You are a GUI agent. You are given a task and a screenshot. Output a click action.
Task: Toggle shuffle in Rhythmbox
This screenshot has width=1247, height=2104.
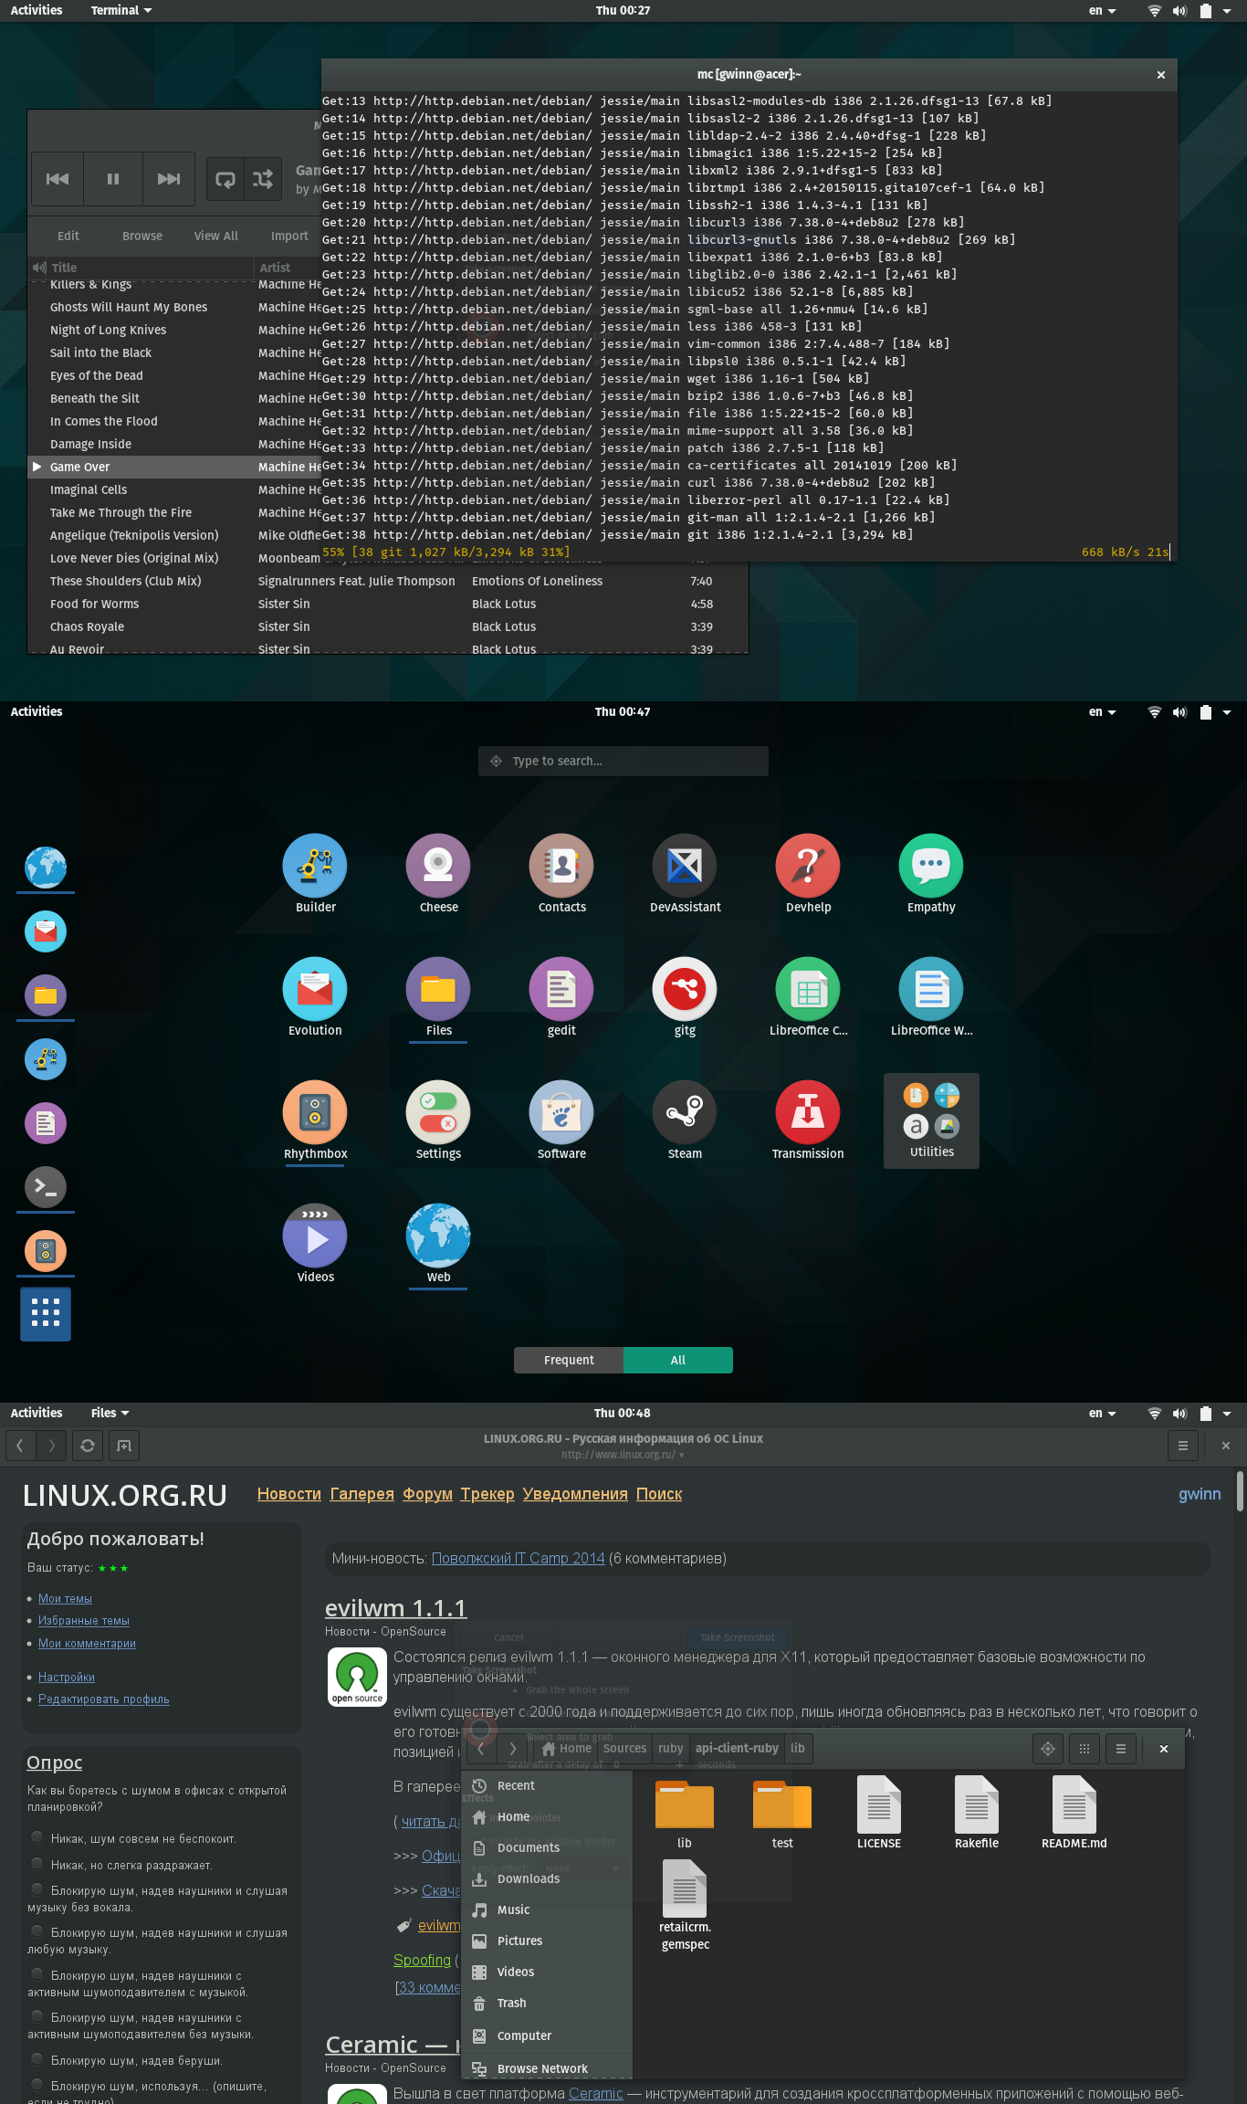coord(263,179)
